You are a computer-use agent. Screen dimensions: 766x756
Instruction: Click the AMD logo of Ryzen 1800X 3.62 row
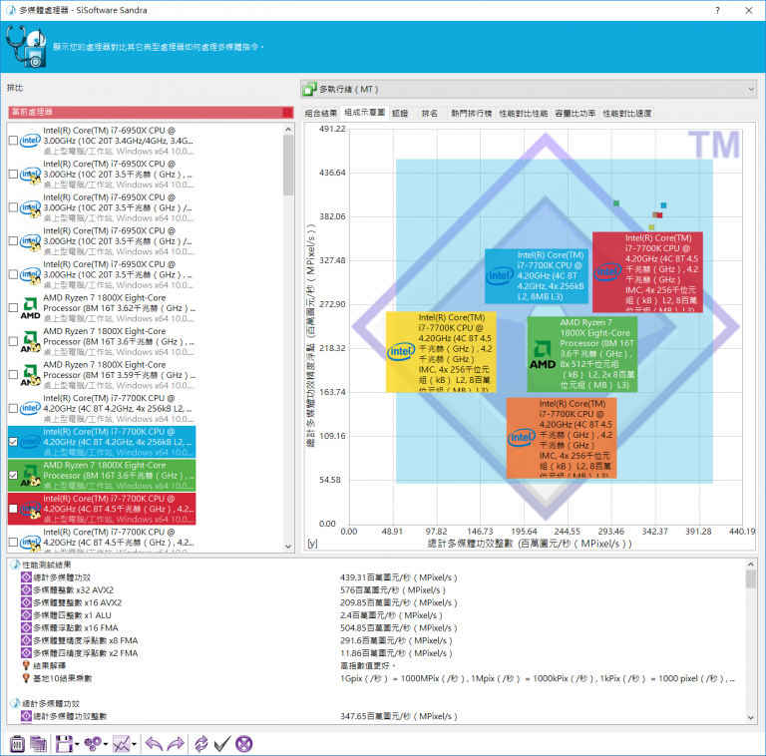click(30, 308)
